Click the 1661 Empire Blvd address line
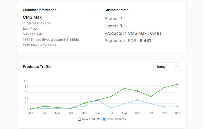This screenshot has width=203, height=129. click(x=51, y=40)
